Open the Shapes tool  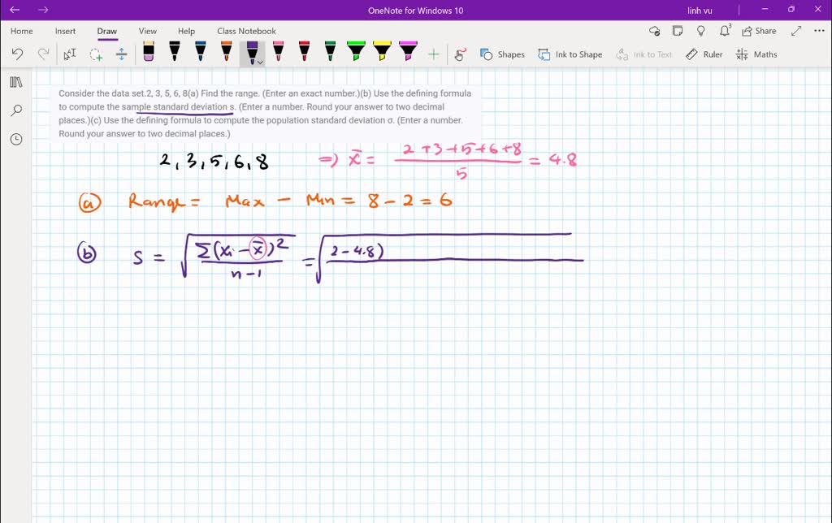point(502,54)
